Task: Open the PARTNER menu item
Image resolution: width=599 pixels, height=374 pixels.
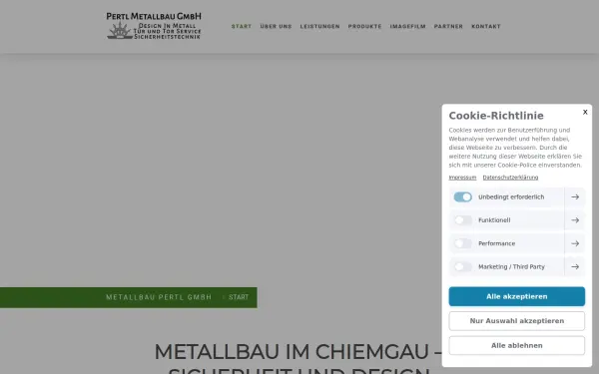Action: pos(448,26)
